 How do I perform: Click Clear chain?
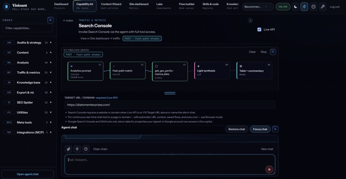100,149
